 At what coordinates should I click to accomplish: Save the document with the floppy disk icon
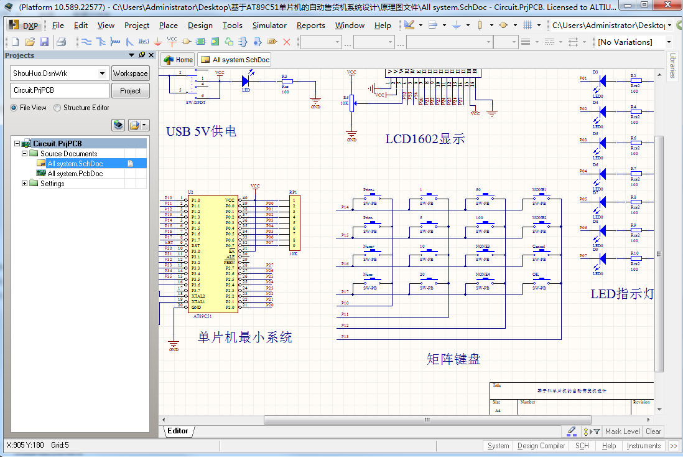click(44, 42)
